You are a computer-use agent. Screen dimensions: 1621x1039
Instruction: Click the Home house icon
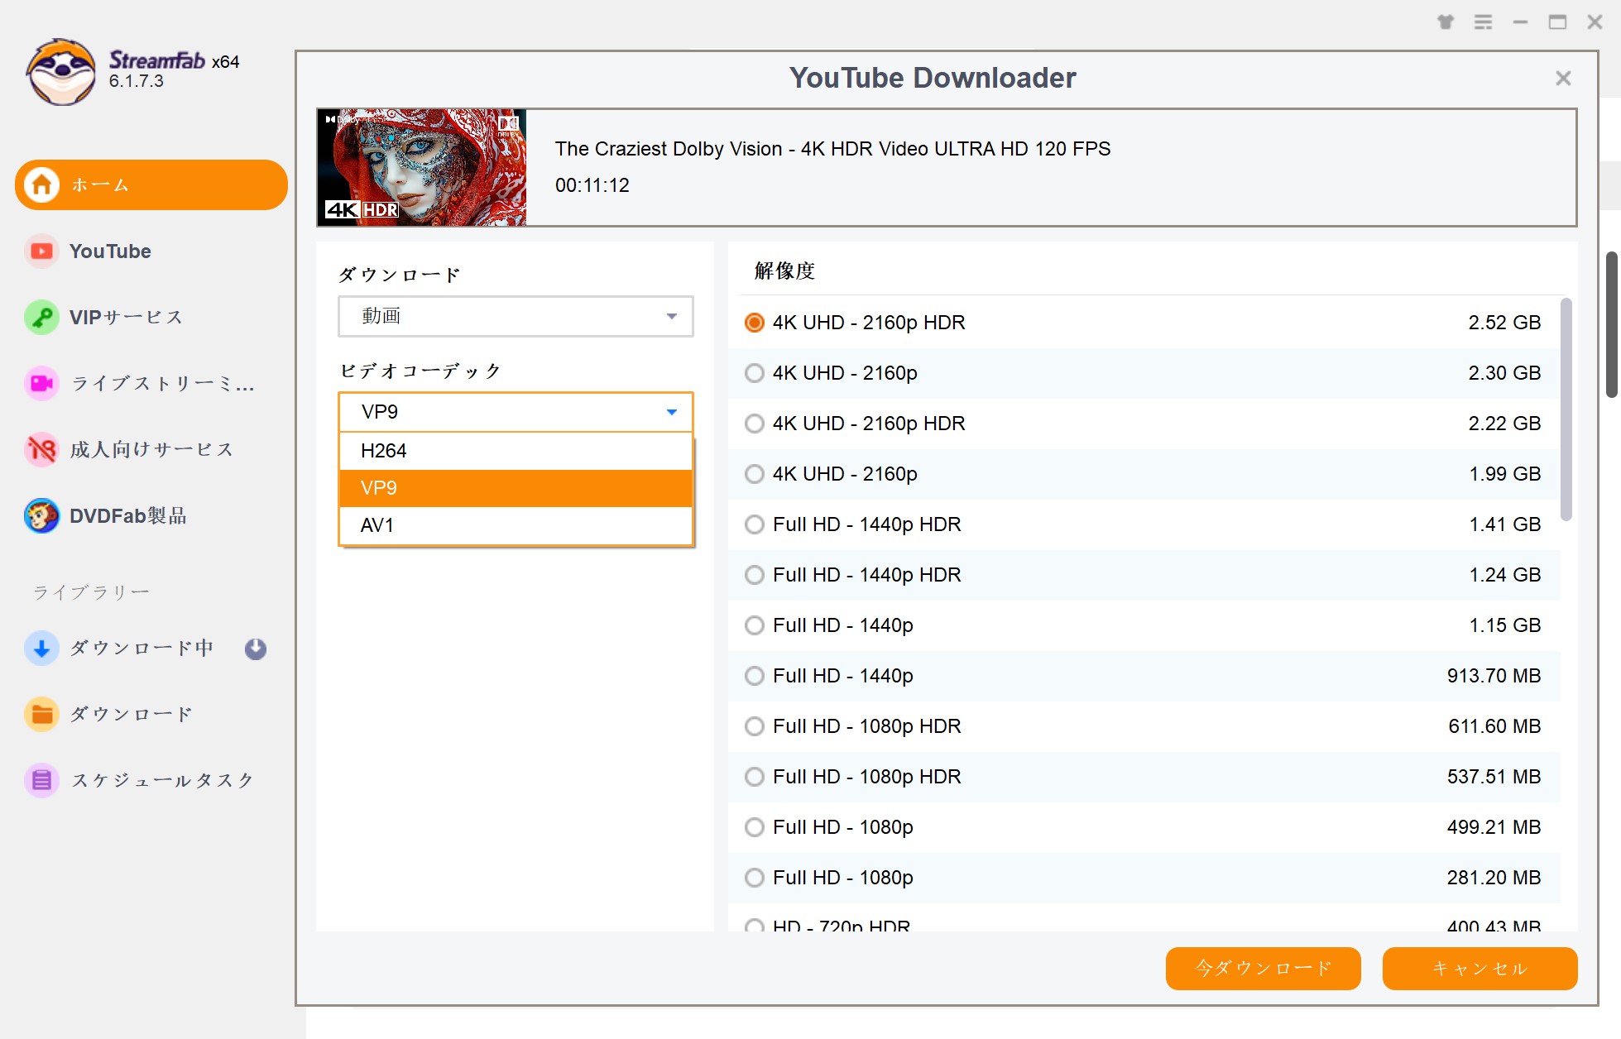[x=42, y=184]
